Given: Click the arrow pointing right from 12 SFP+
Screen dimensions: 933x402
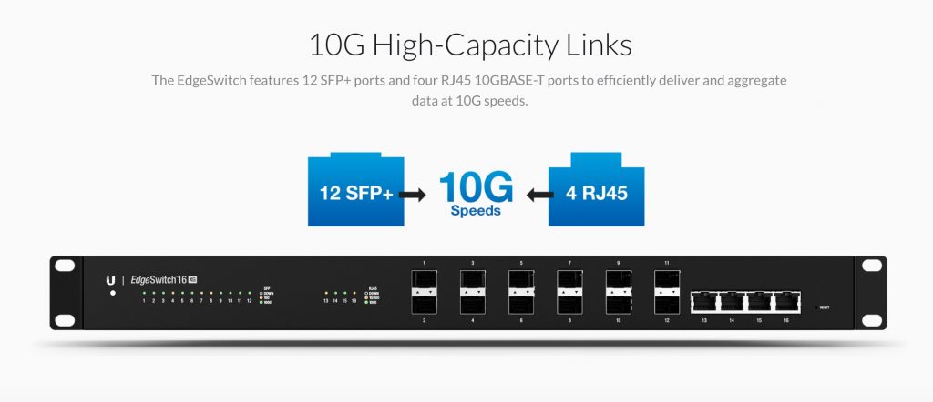Looking at the screenshot, I should point(413,194).
